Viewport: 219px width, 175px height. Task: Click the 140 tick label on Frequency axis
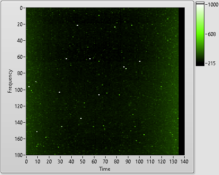pos(19,122)
